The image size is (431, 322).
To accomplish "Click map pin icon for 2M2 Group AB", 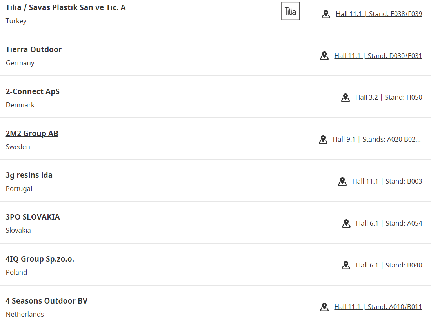I will click(x=323, y=140).
